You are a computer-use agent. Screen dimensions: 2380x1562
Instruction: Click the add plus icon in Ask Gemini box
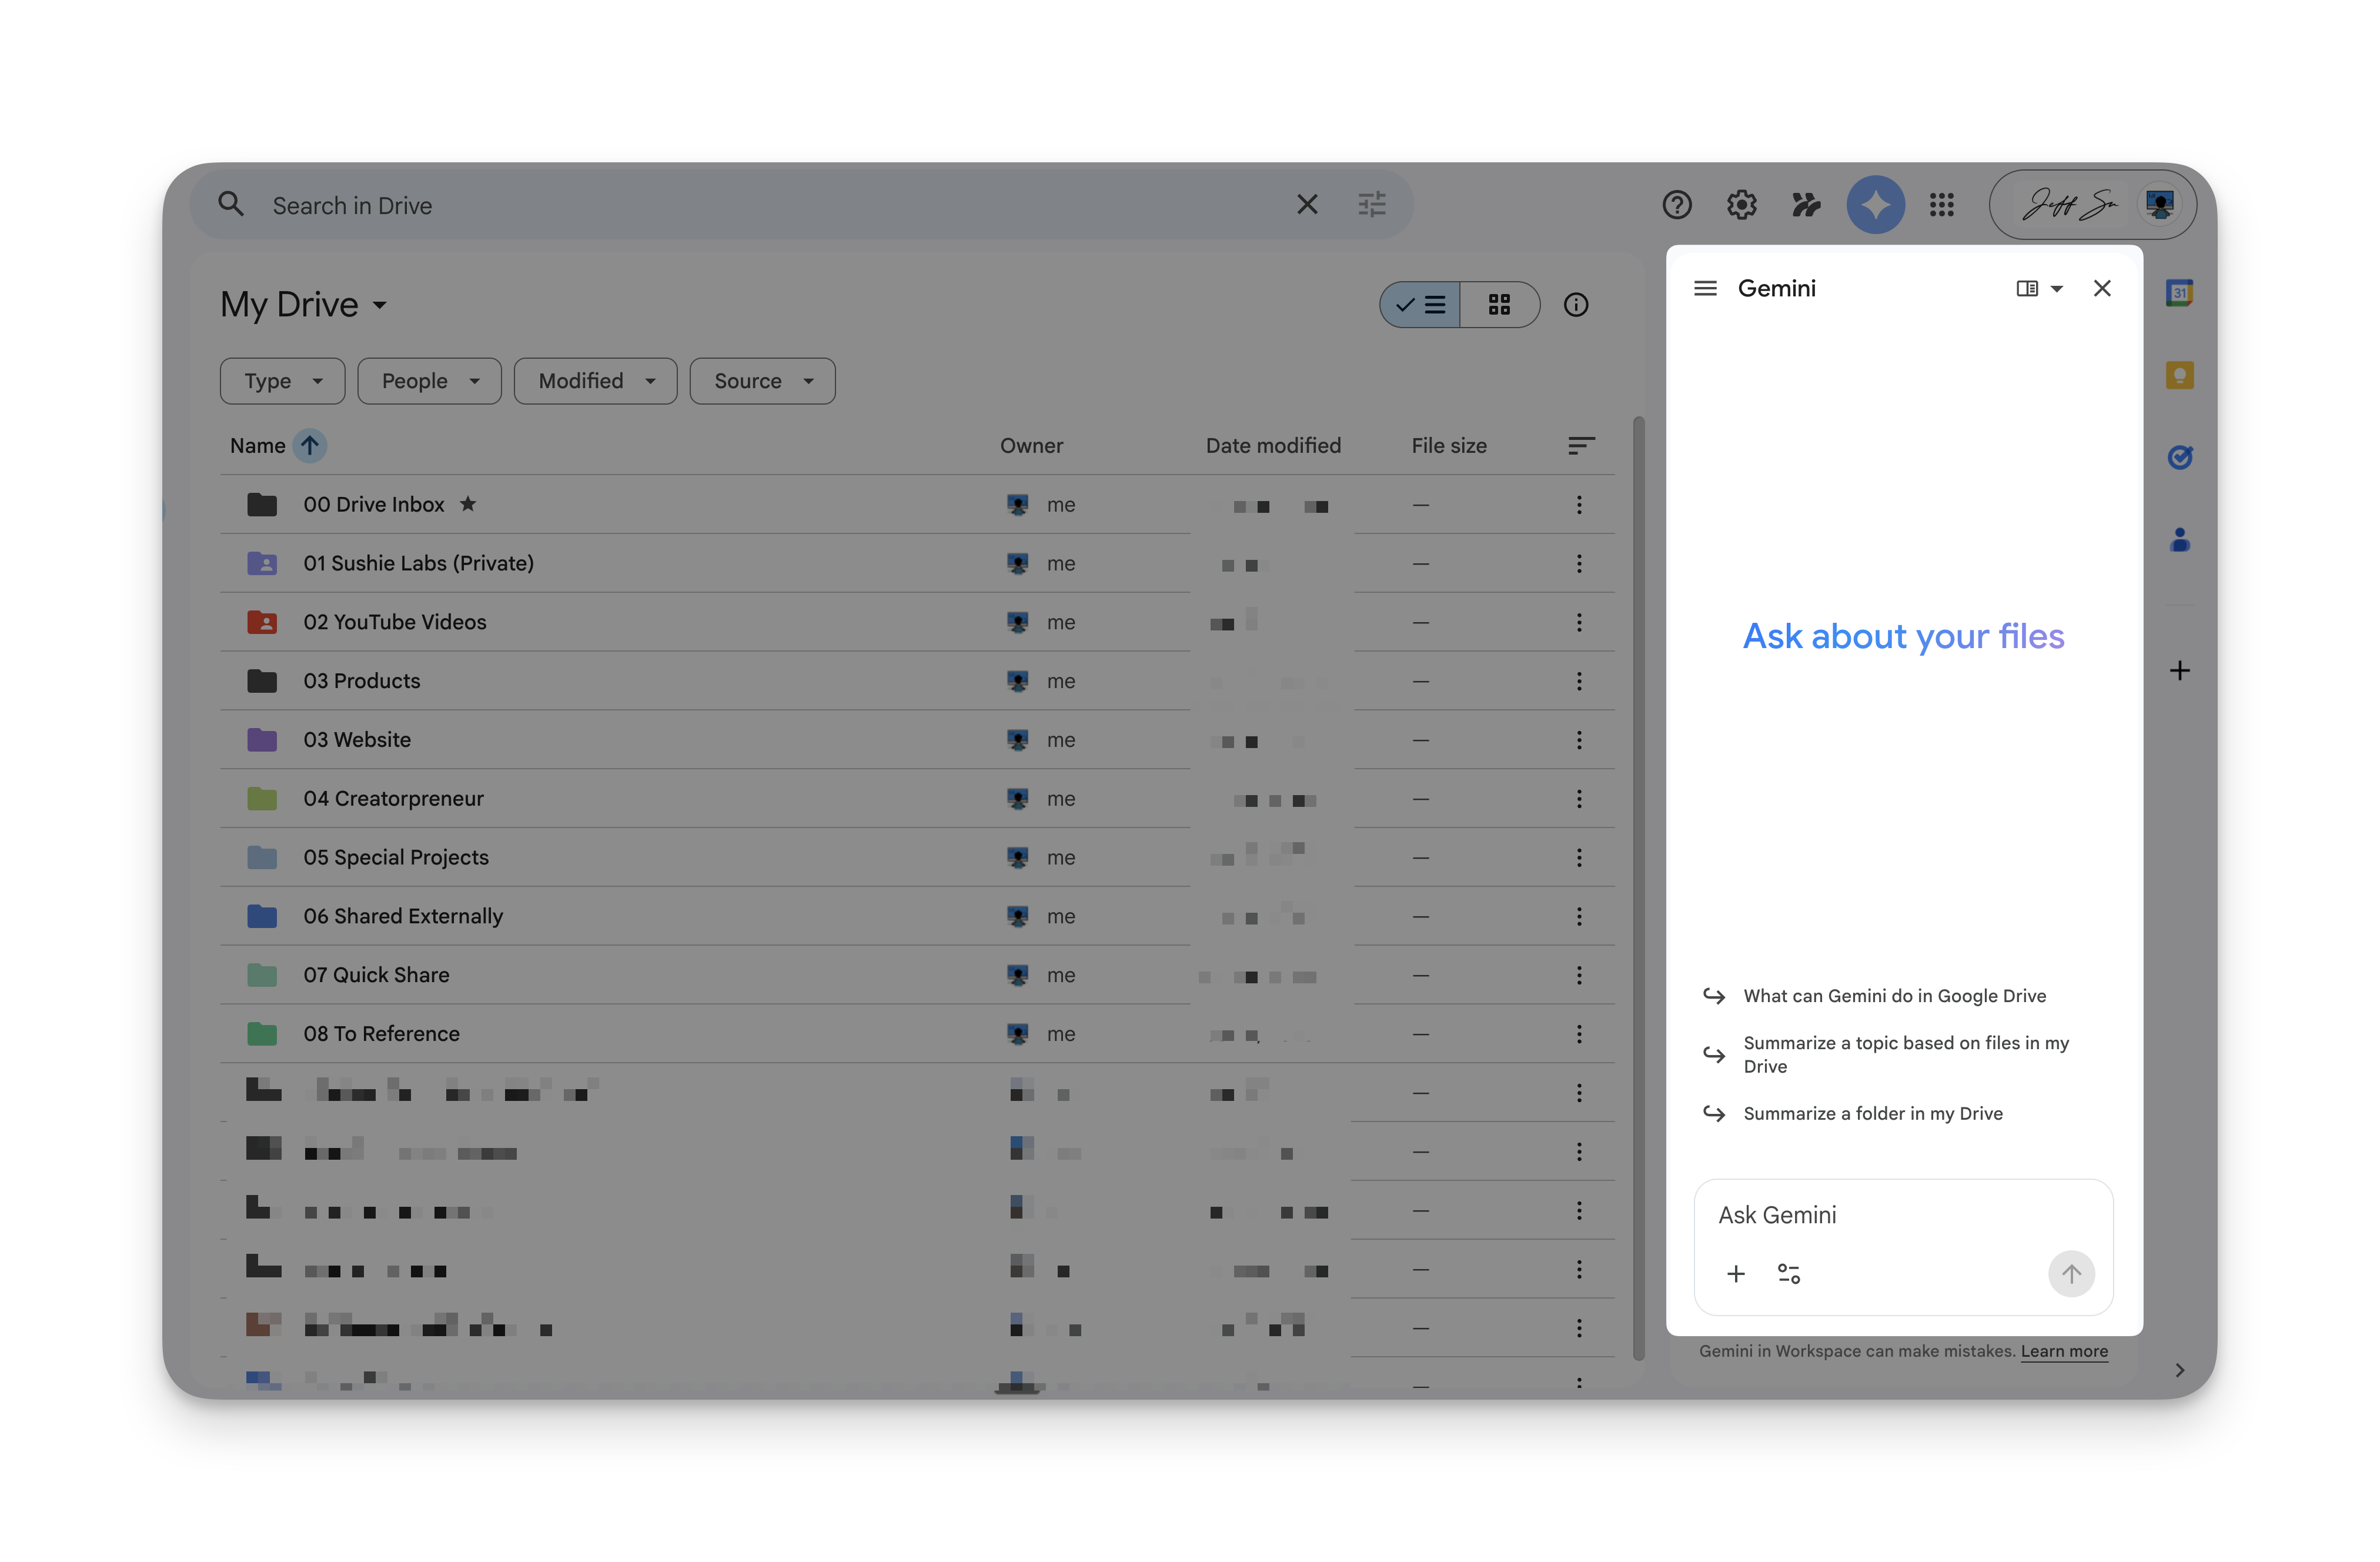1736,1274
